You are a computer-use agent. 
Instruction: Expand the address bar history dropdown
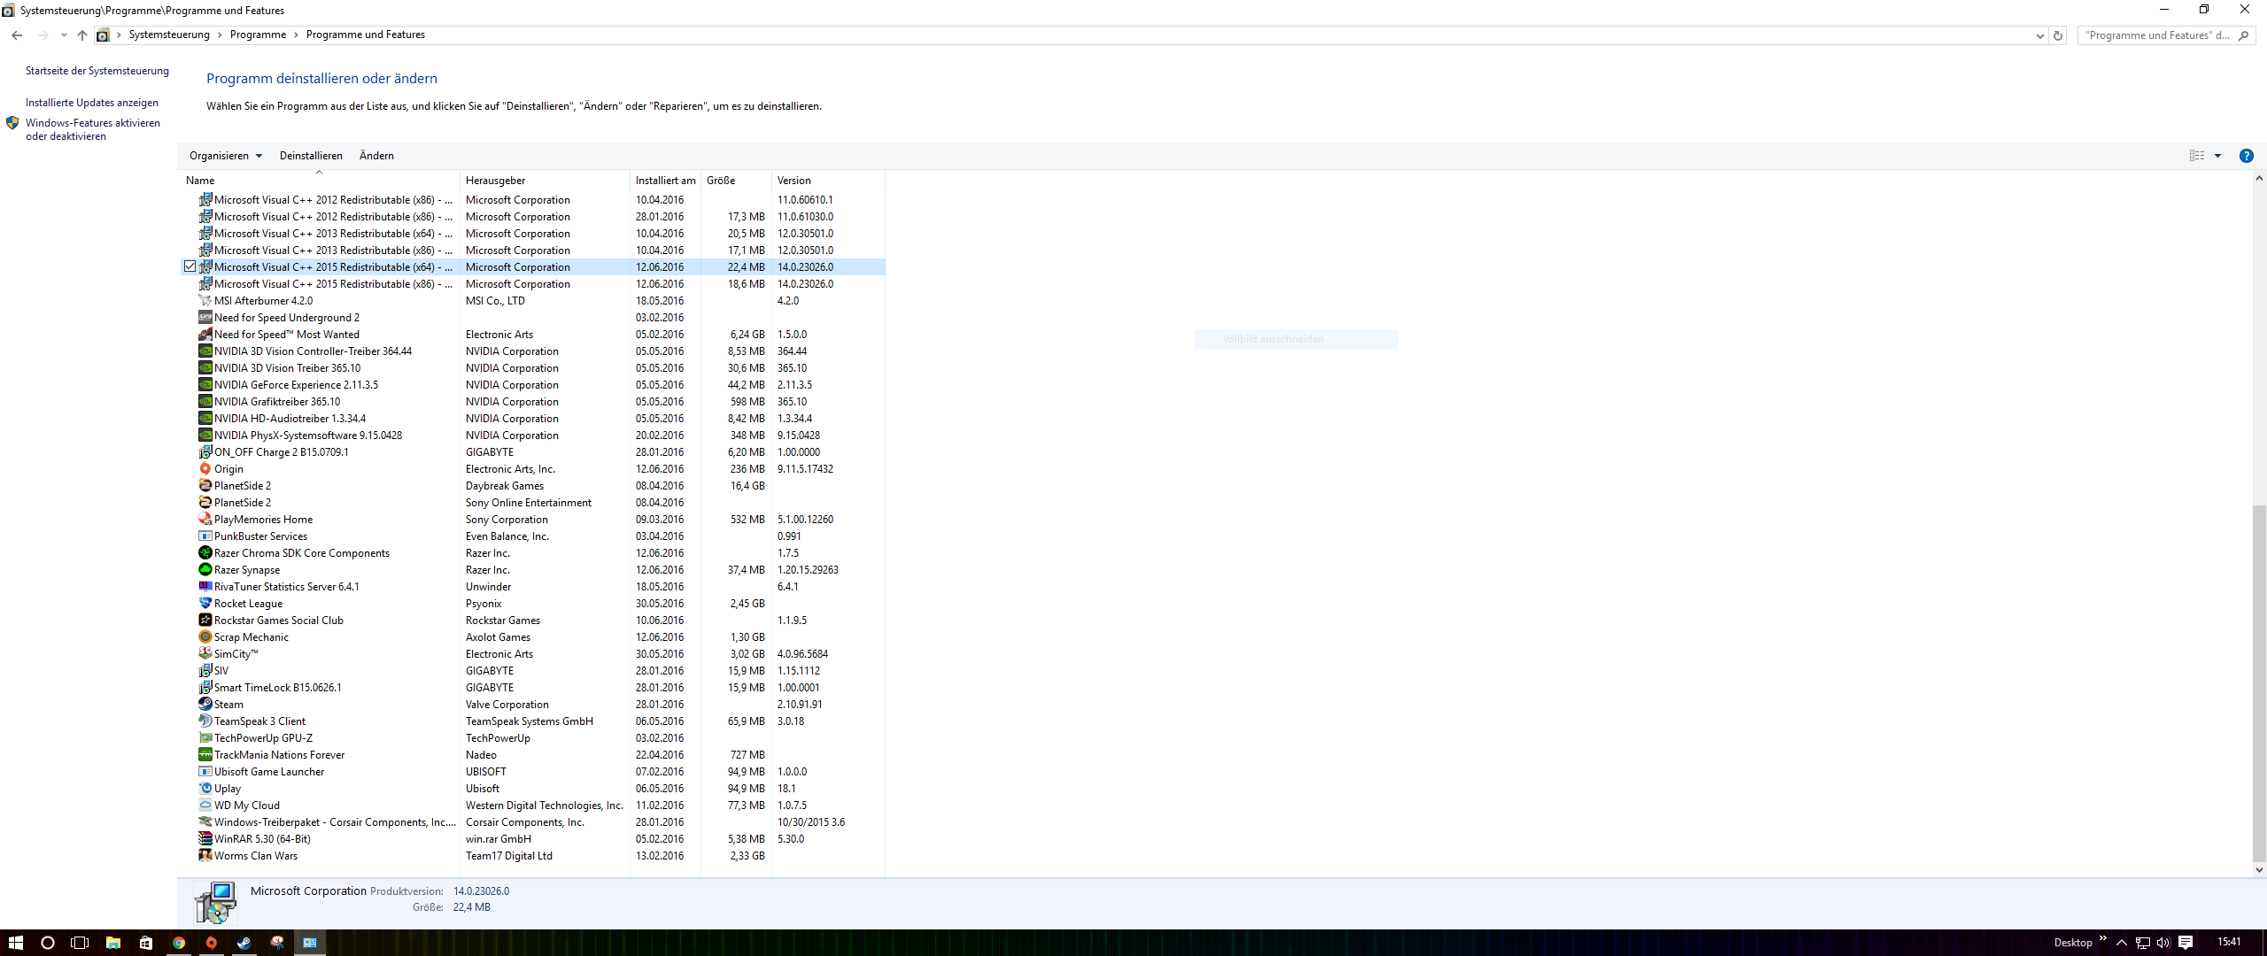pos(2040,35)
